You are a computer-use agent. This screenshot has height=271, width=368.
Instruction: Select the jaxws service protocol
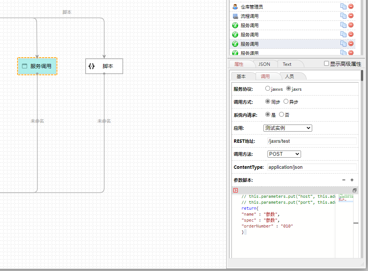(x=268, y=89)
